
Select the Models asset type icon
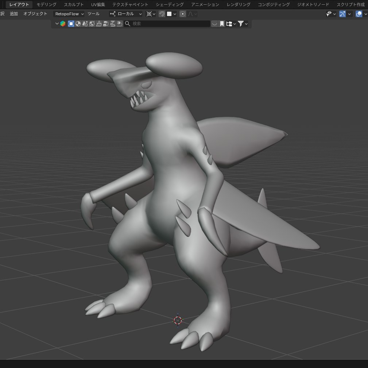pos(71,23)
